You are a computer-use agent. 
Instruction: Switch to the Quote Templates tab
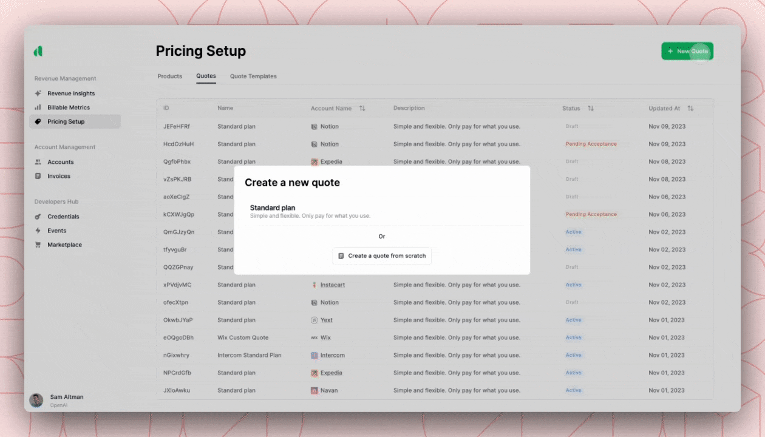253,76
